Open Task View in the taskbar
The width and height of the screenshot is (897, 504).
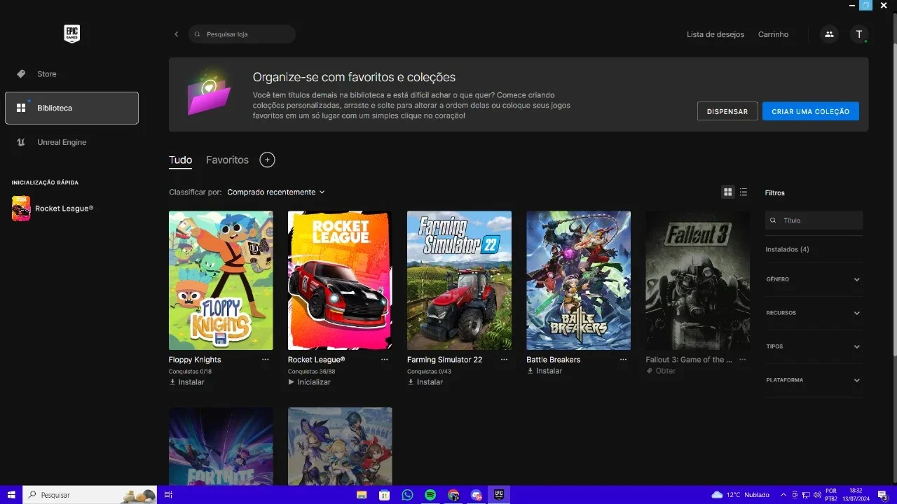pyautogui.click(x=168, y=495)
